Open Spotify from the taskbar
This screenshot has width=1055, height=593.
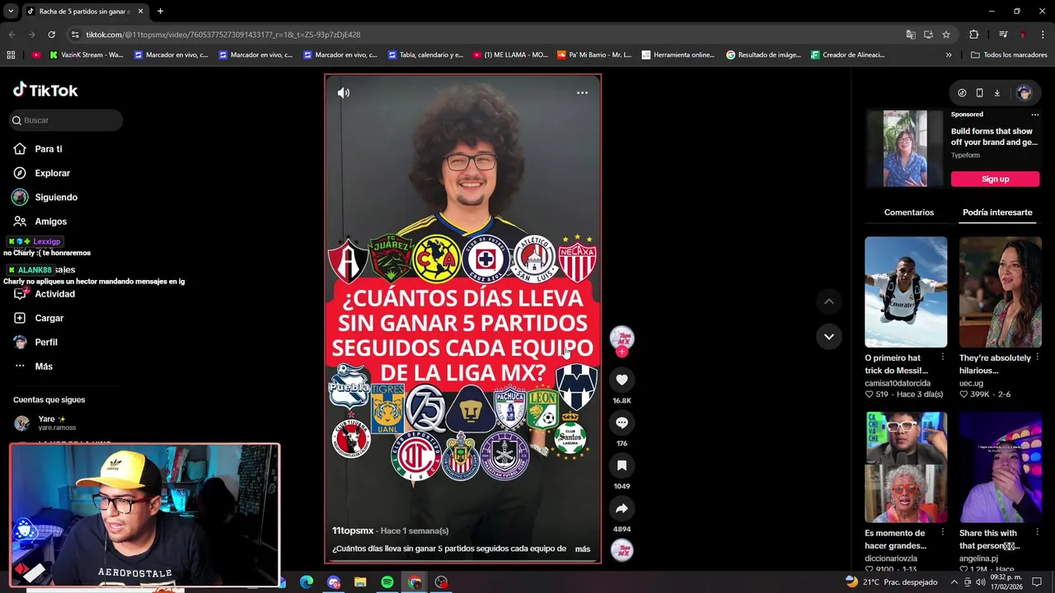click(387, 582)
